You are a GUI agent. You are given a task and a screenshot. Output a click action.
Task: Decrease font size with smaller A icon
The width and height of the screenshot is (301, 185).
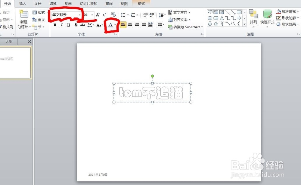pyautogui.click(x=104, y=15)
